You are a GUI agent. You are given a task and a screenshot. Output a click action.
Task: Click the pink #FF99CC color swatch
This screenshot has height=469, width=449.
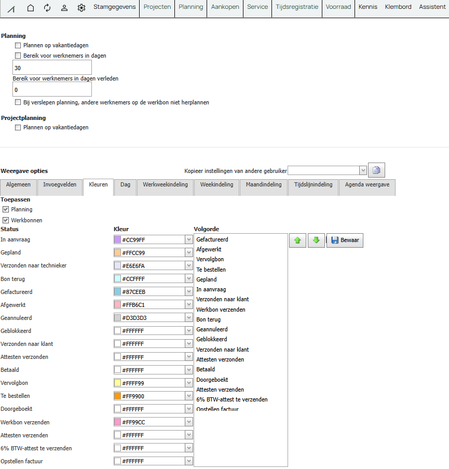(x=117, y=422)
